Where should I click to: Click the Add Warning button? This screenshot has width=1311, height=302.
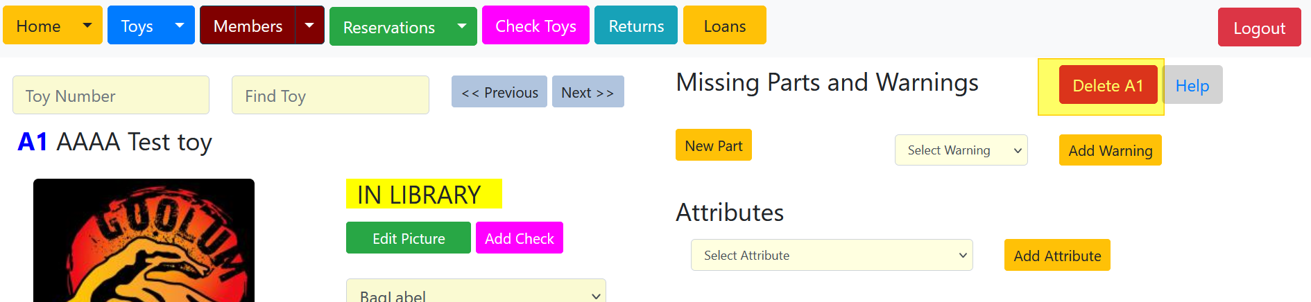tap(1110, 150)
